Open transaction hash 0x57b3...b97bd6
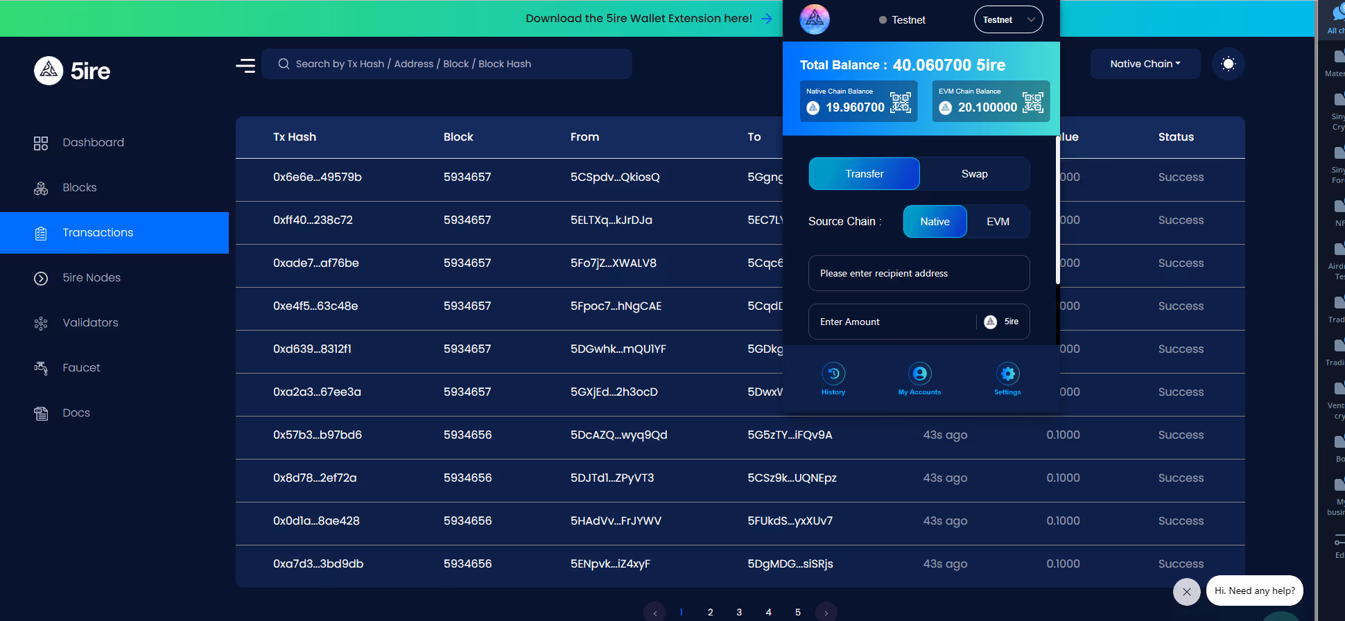Image resolution: width=1345 pixels, height=621 pixels. [318, 435]
